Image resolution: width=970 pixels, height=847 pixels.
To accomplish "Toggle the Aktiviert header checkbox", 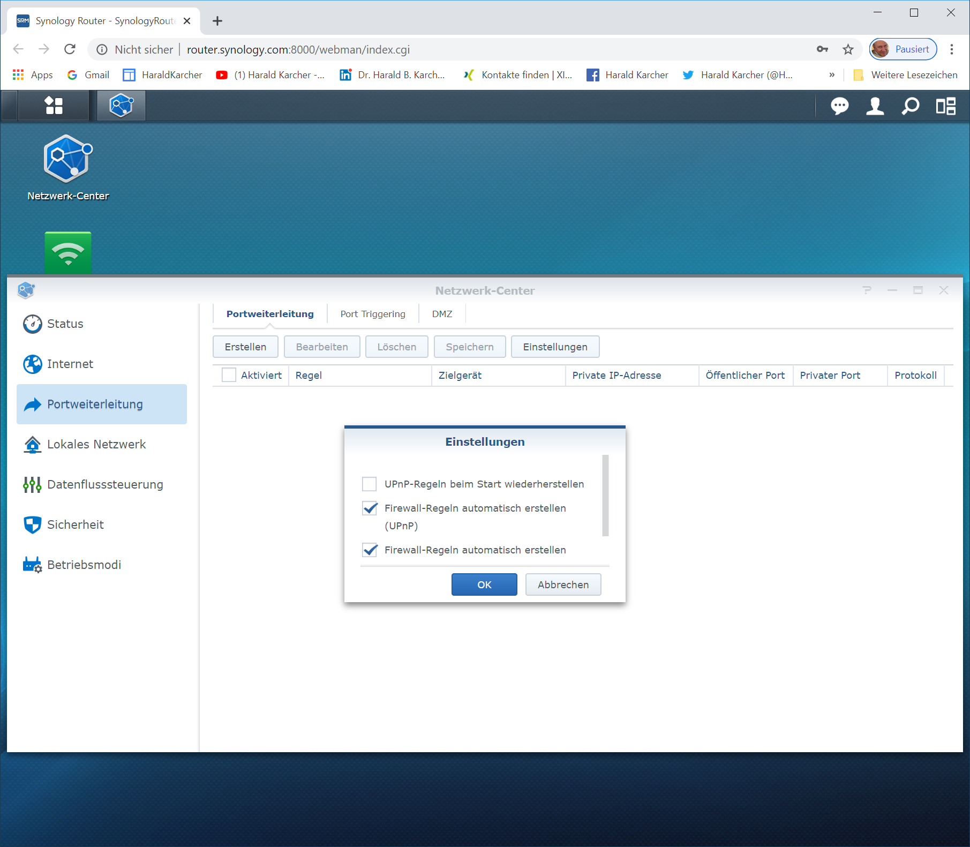I will [229, 376].
